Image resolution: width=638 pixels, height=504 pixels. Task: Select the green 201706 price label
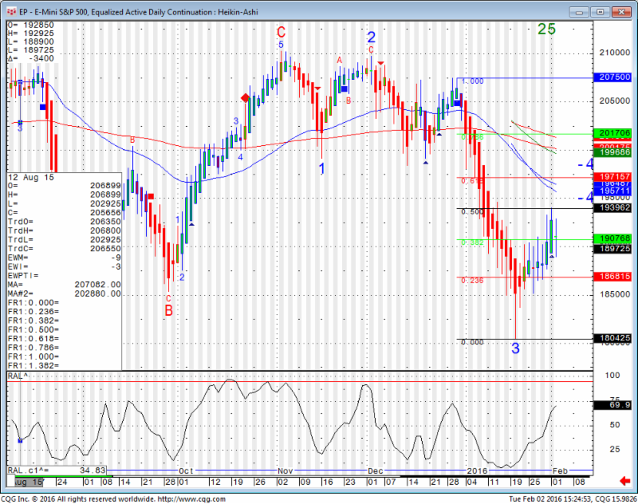click(x=612, y=133)
